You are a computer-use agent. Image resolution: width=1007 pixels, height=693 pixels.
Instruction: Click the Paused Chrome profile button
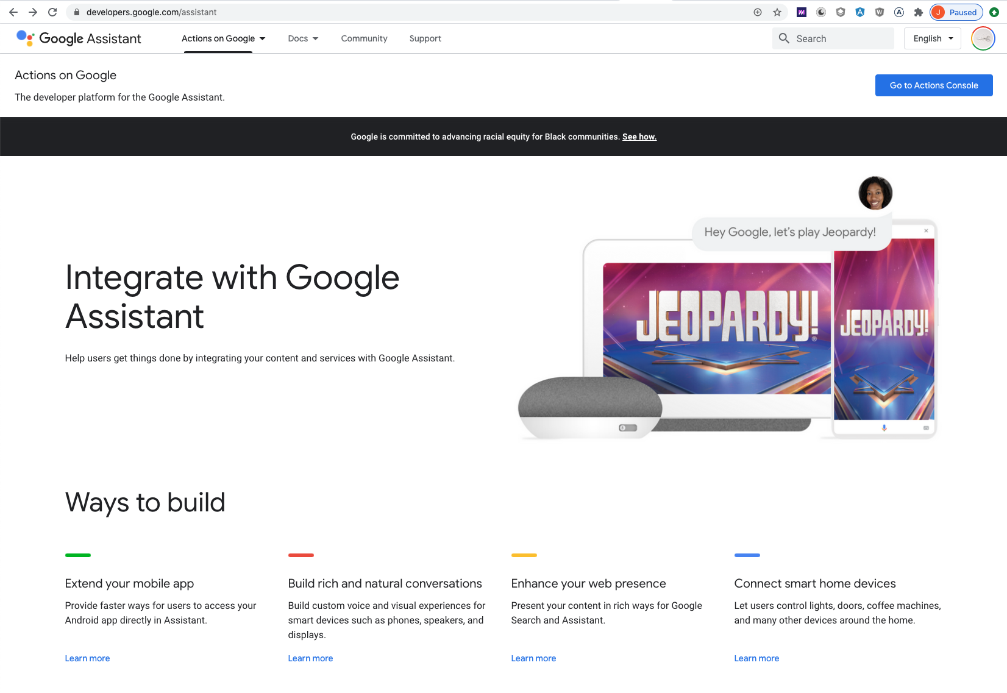coord(956,12)
